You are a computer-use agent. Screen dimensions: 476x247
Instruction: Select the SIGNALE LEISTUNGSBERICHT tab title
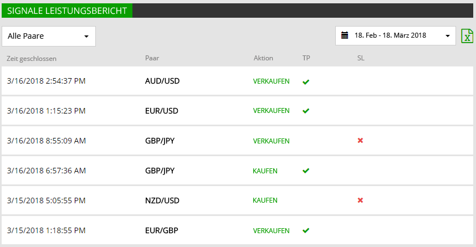coord(67,11)
